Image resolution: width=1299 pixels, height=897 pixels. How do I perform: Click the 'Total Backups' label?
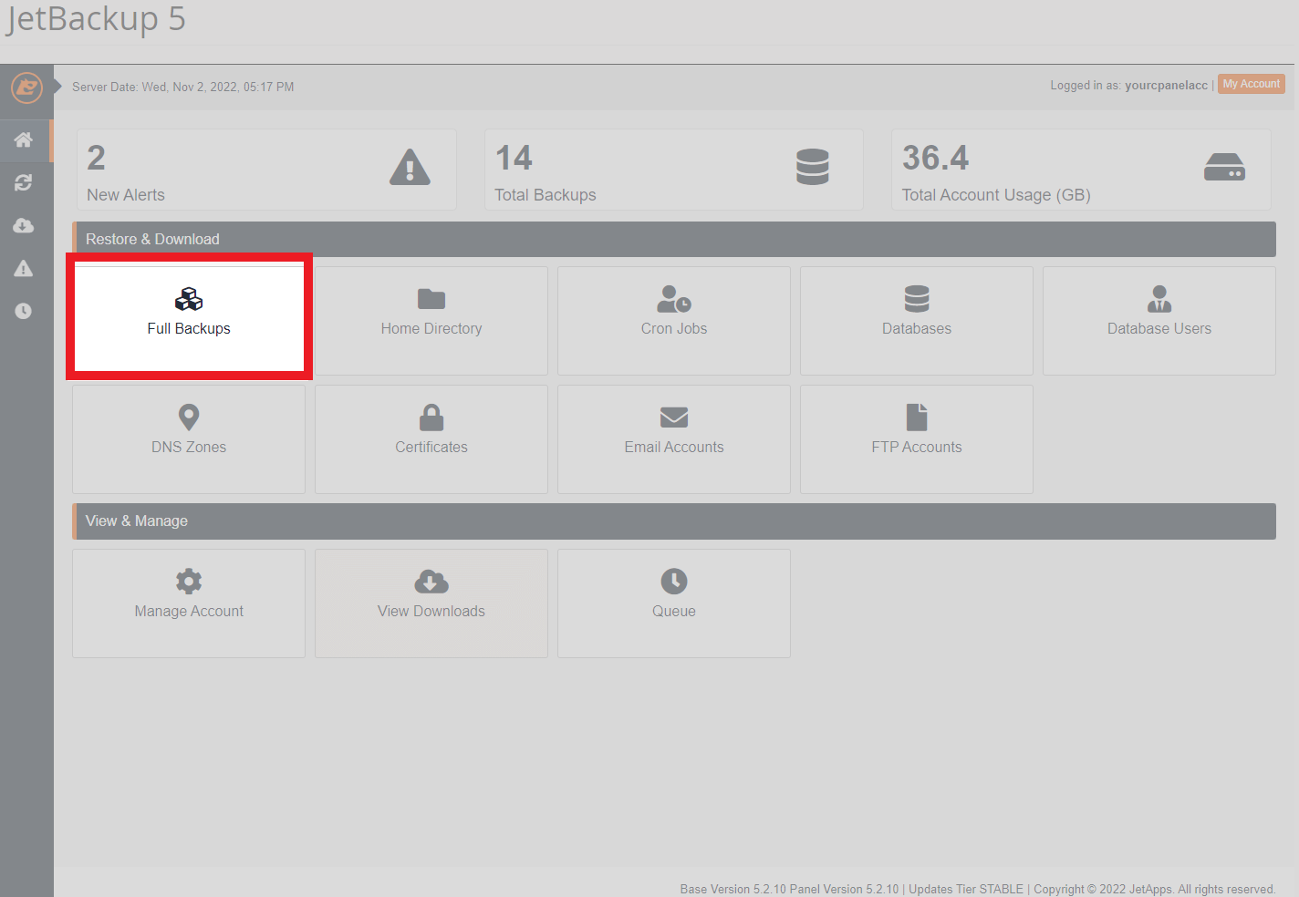(546, 195)
